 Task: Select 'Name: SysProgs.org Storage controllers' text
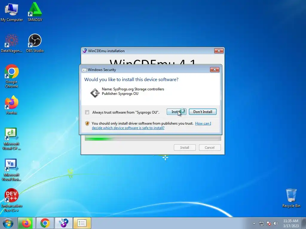pos(133,89)
